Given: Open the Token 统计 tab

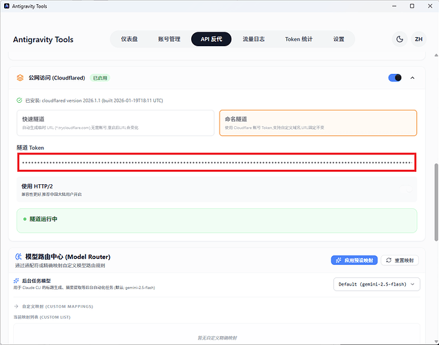Looking at the screenshot, I should 299,39.
